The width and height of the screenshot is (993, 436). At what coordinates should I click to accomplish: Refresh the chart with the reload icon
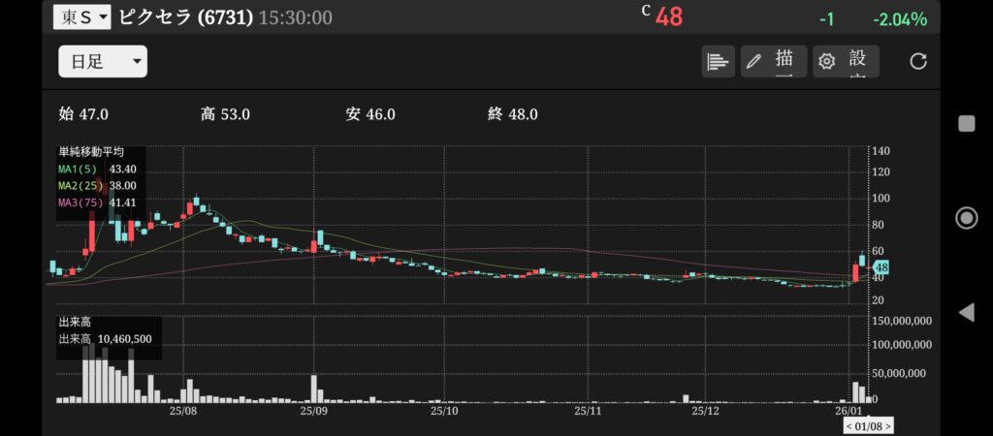[x=917, y=61]
